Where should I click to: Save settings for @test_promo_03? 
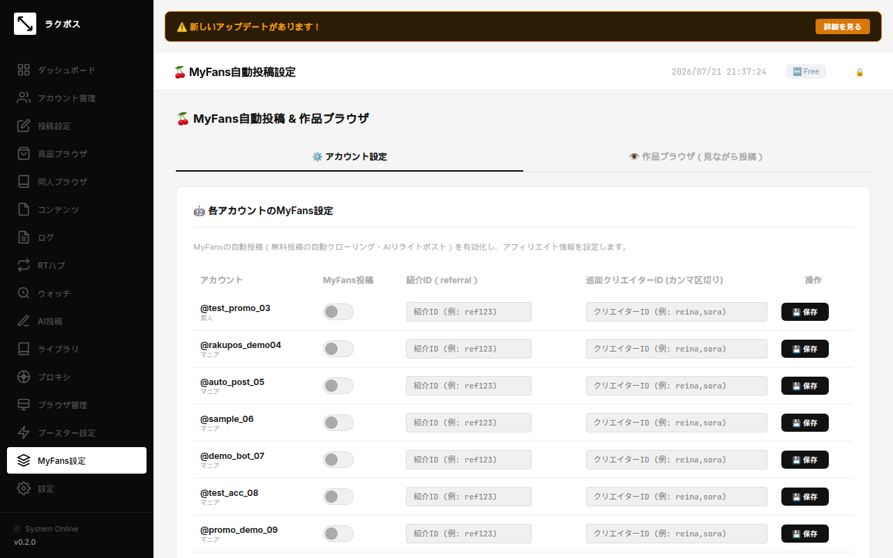(805, 312)
